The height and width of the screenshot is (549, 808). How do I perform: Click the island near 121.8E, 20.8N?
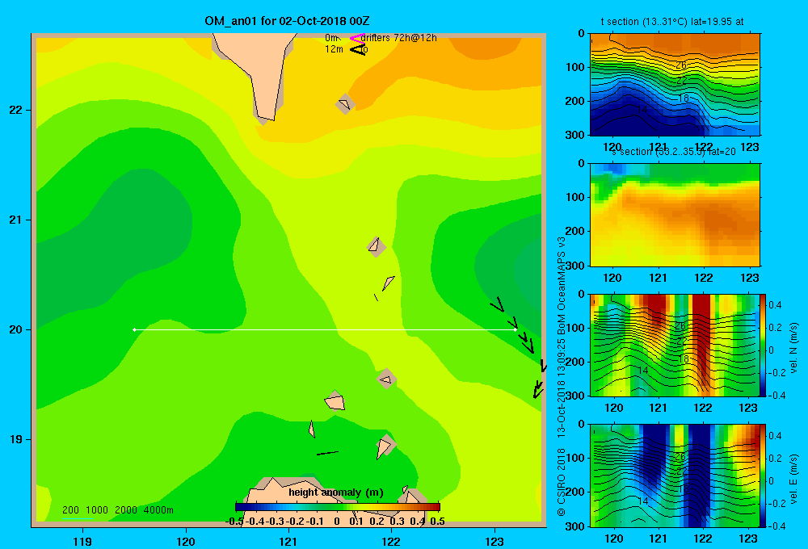pos(377,246)
